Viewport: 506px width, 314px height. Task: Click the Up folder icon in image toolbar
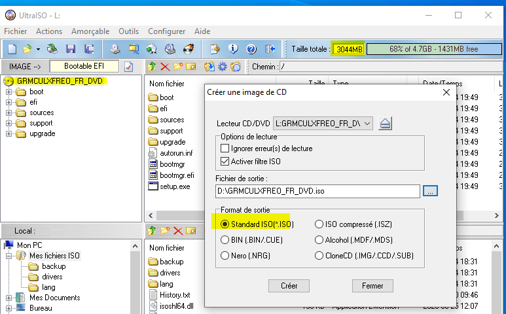(x=152, y=67)
